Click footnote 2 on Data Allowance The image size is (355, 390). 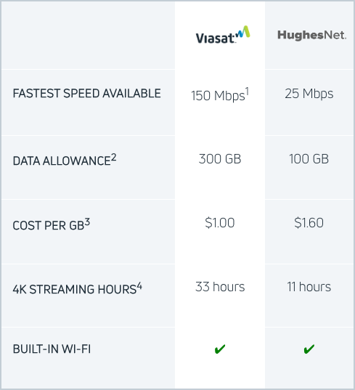click(x=113, y=158)
